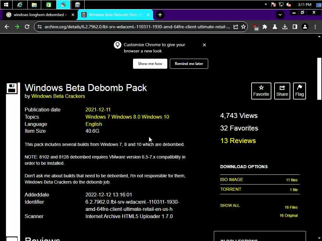Open the Windows Start button
322x241 pixels.
(6, 4)
